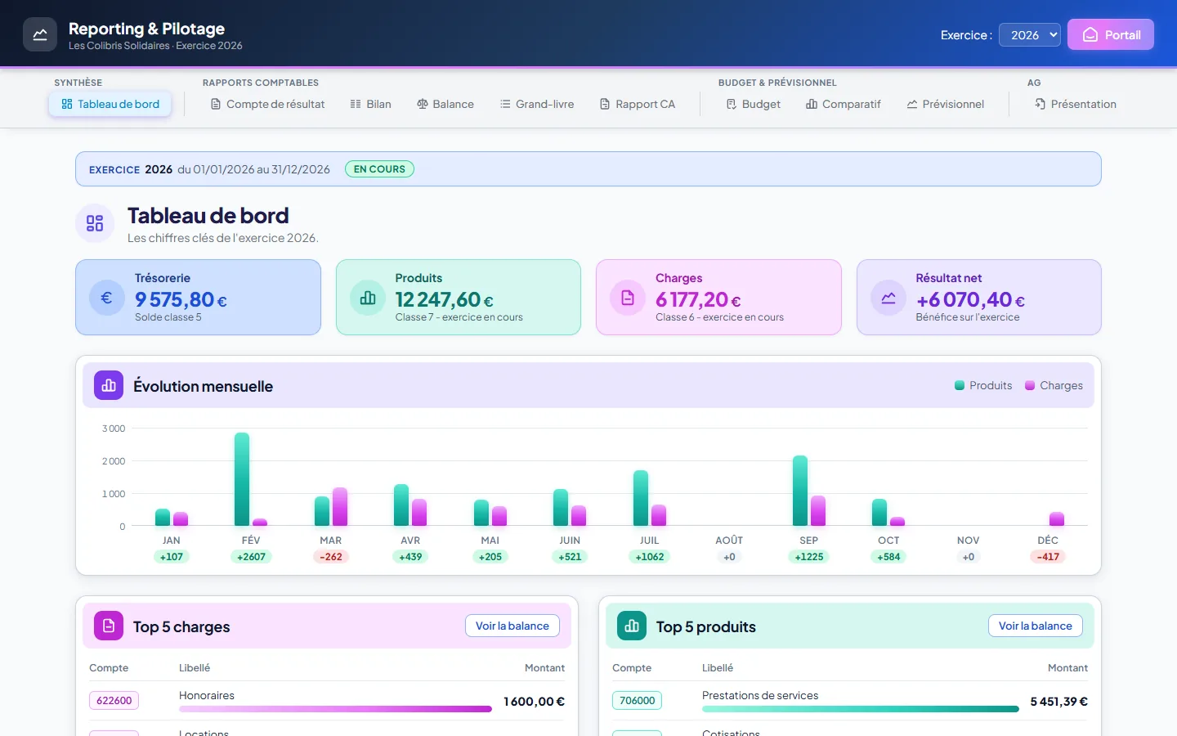Open the Balance report tab
Image resolution: width=1177 pixels, height=736 pixels.
(x=445, y=104)
